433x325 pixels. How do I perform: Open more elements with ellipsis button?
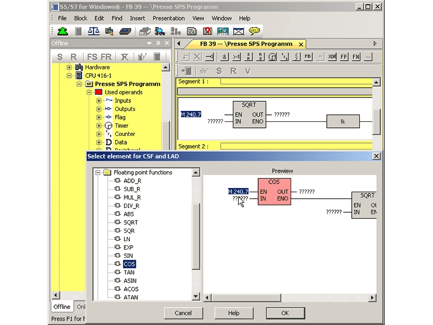coord(368,57)
